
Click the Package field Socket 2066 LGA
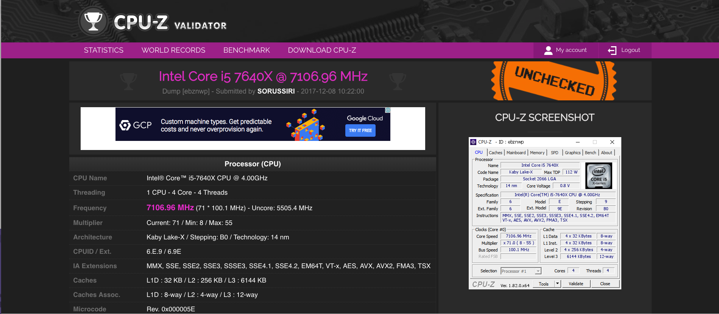point(540,179)
